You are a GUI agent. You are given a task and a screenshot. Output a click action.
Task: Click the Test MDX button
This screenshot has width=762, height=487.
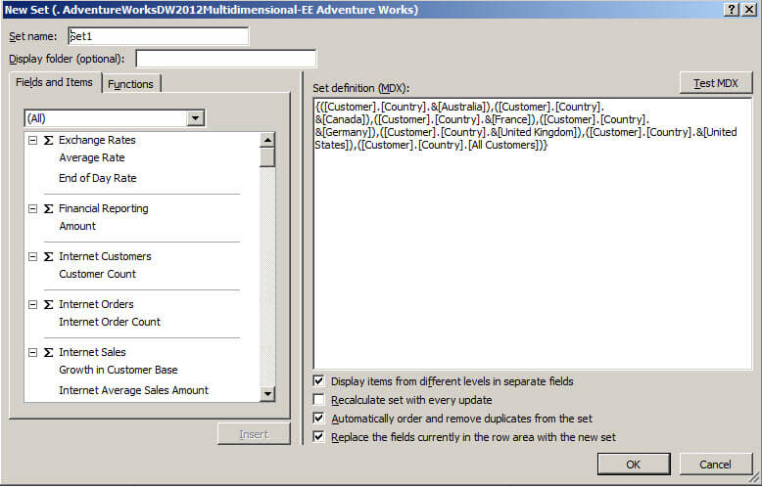point(715,83)
